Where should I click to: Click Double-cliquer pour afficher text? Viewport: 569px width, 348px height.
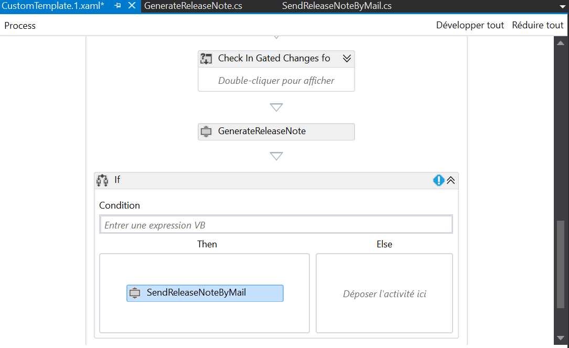(276, 81)
